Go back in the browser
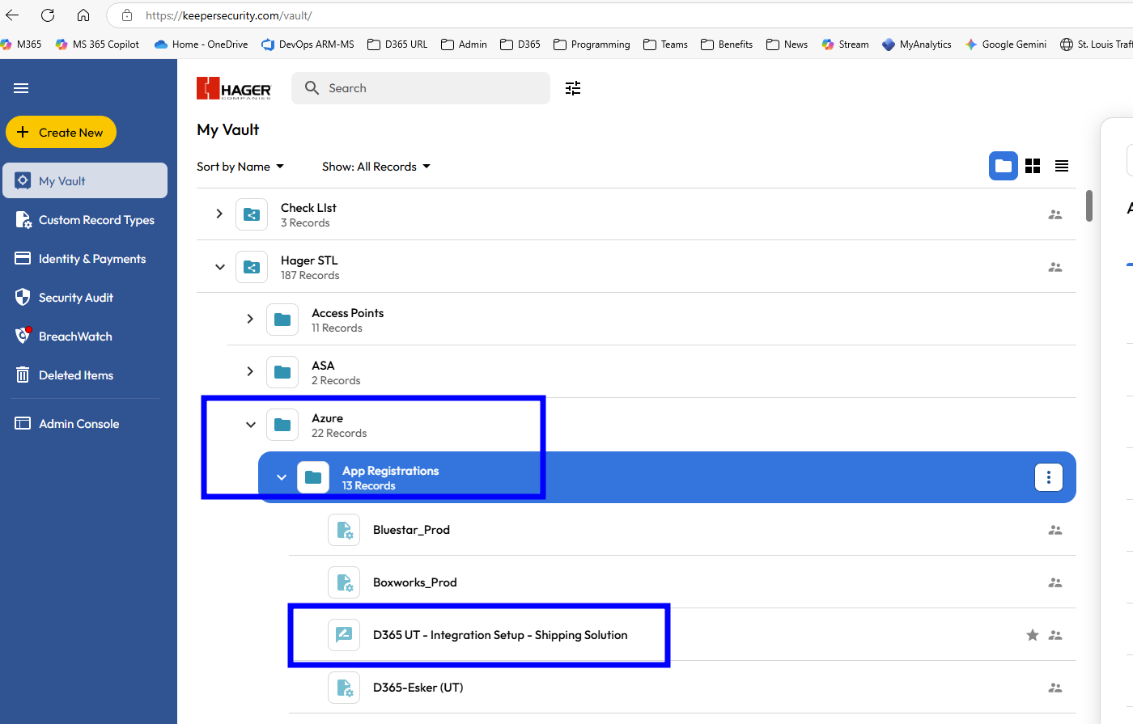This screenshot has height=724, width=1133. (12, 15)
